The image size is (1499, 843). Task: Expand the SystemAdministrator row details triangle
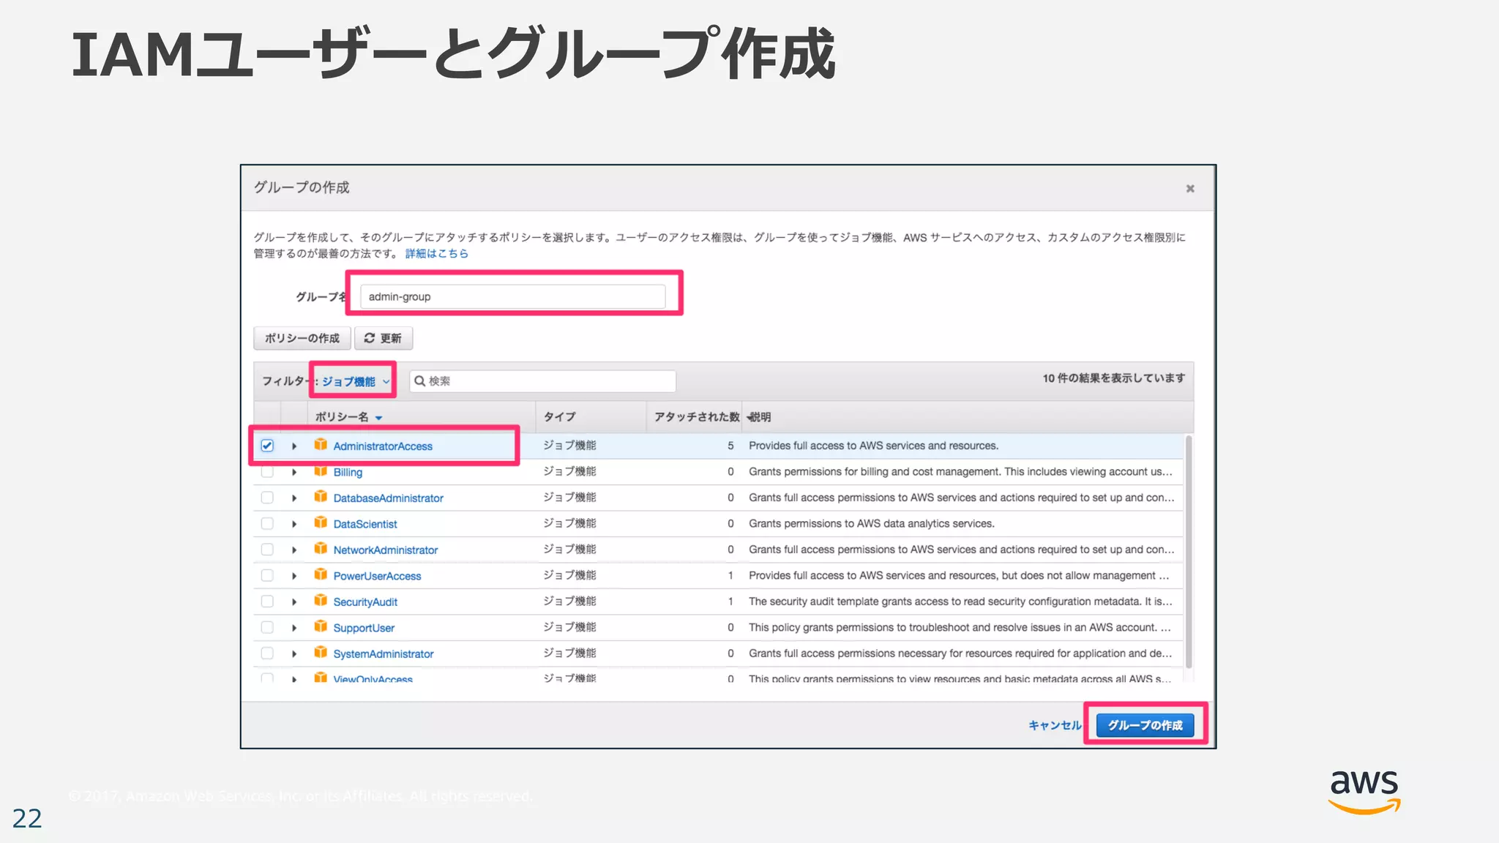coord(294,654)
